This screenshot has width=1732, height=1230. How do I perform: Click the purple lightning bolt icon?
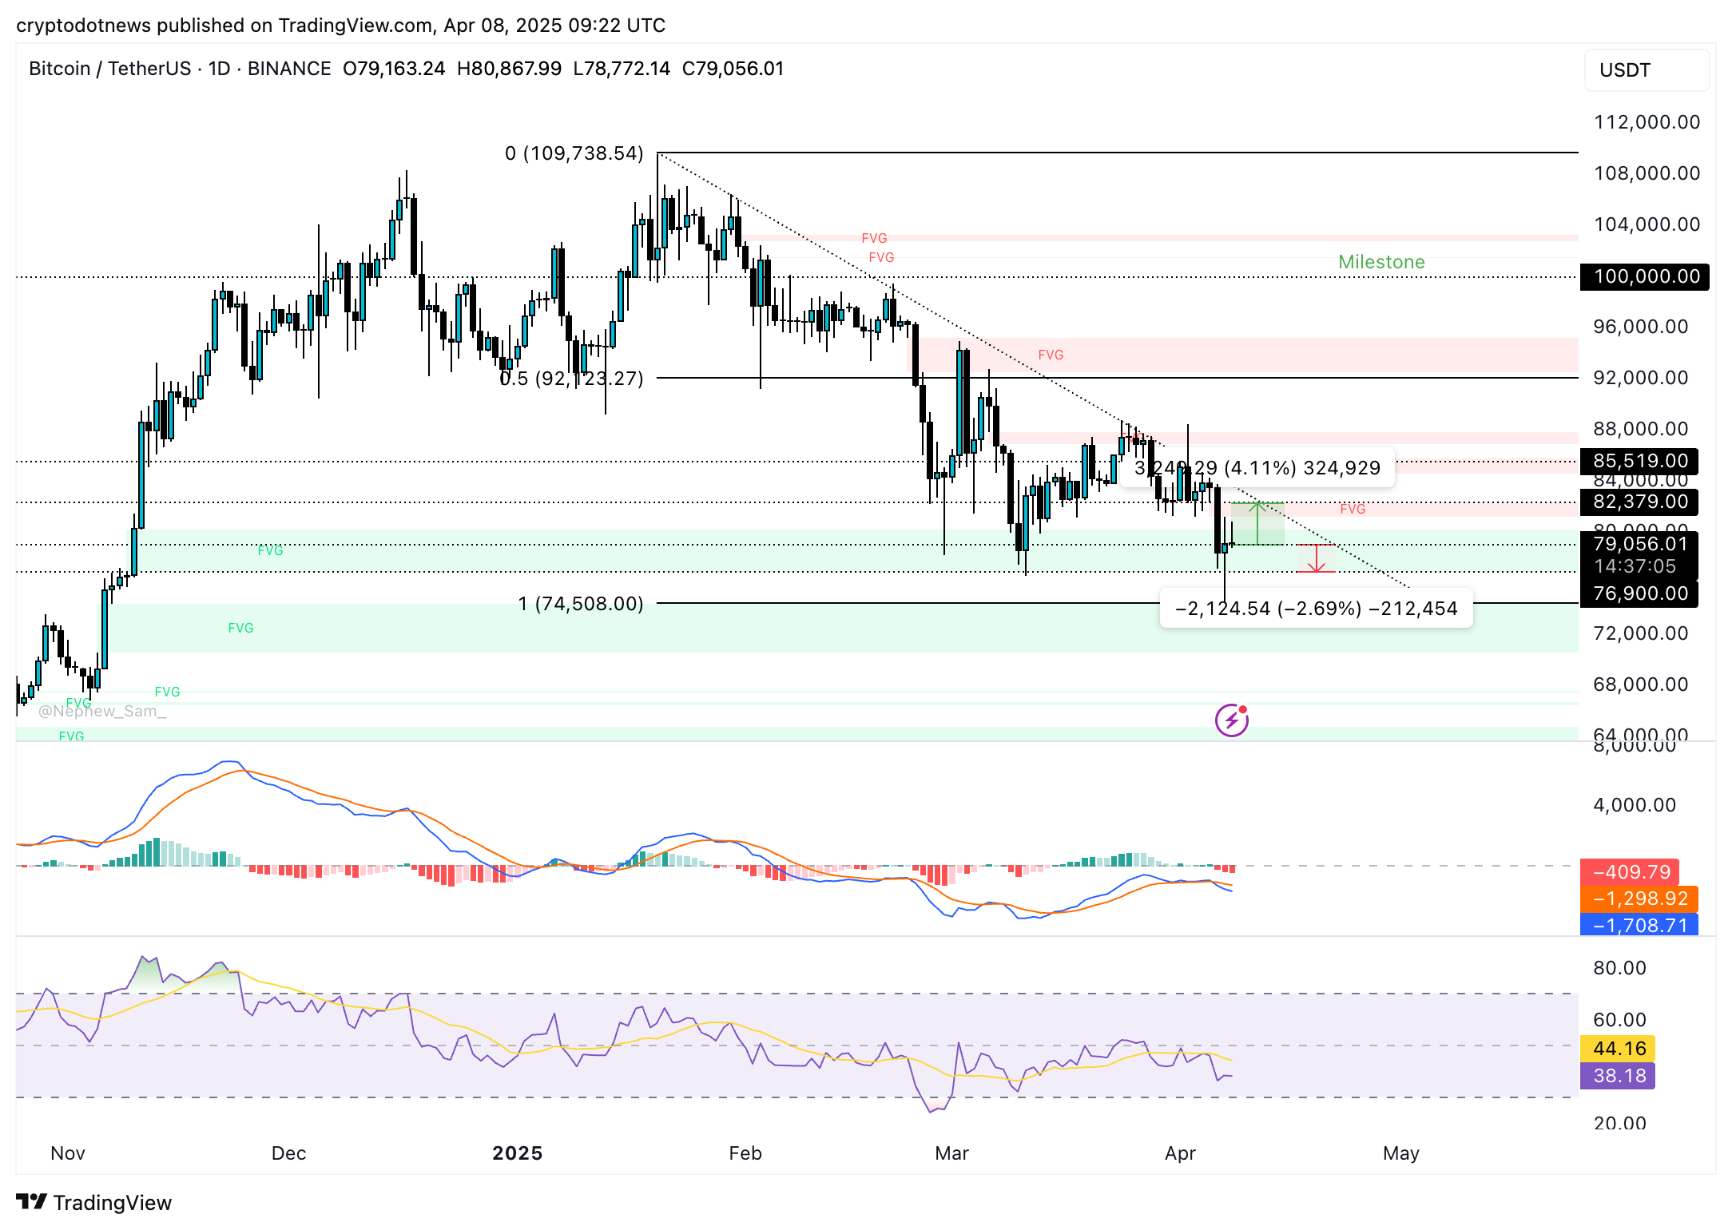coord(1231,720)
